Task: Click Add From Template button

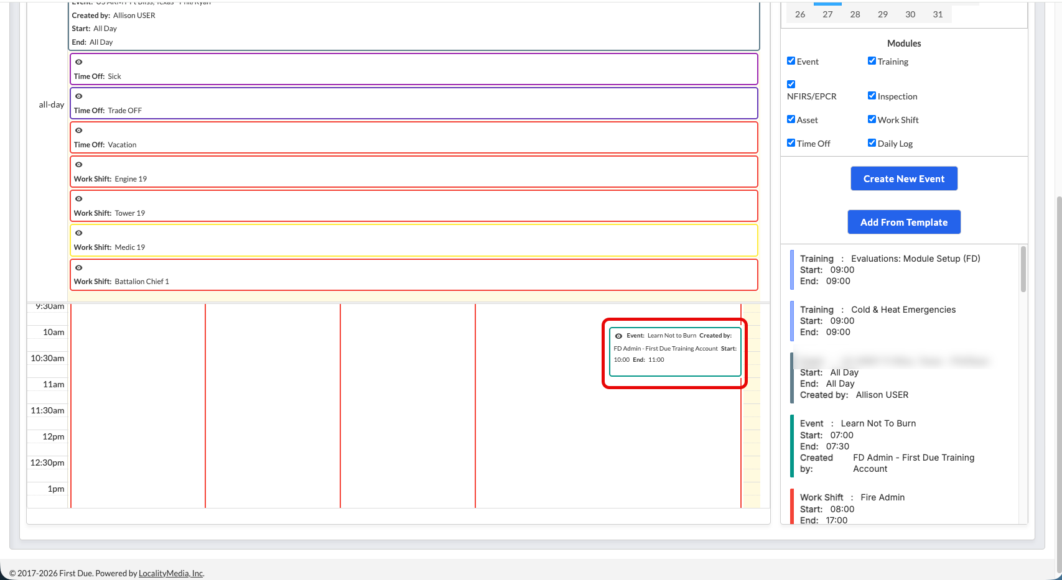Action: pyautogui.click(x=904, y=222)
